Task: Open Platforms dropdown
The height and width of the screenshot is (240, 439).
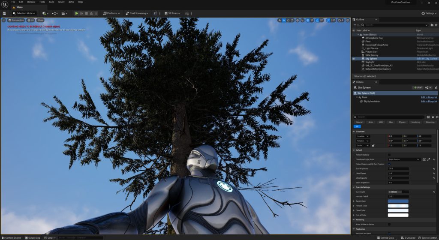Action: point(111,13)
